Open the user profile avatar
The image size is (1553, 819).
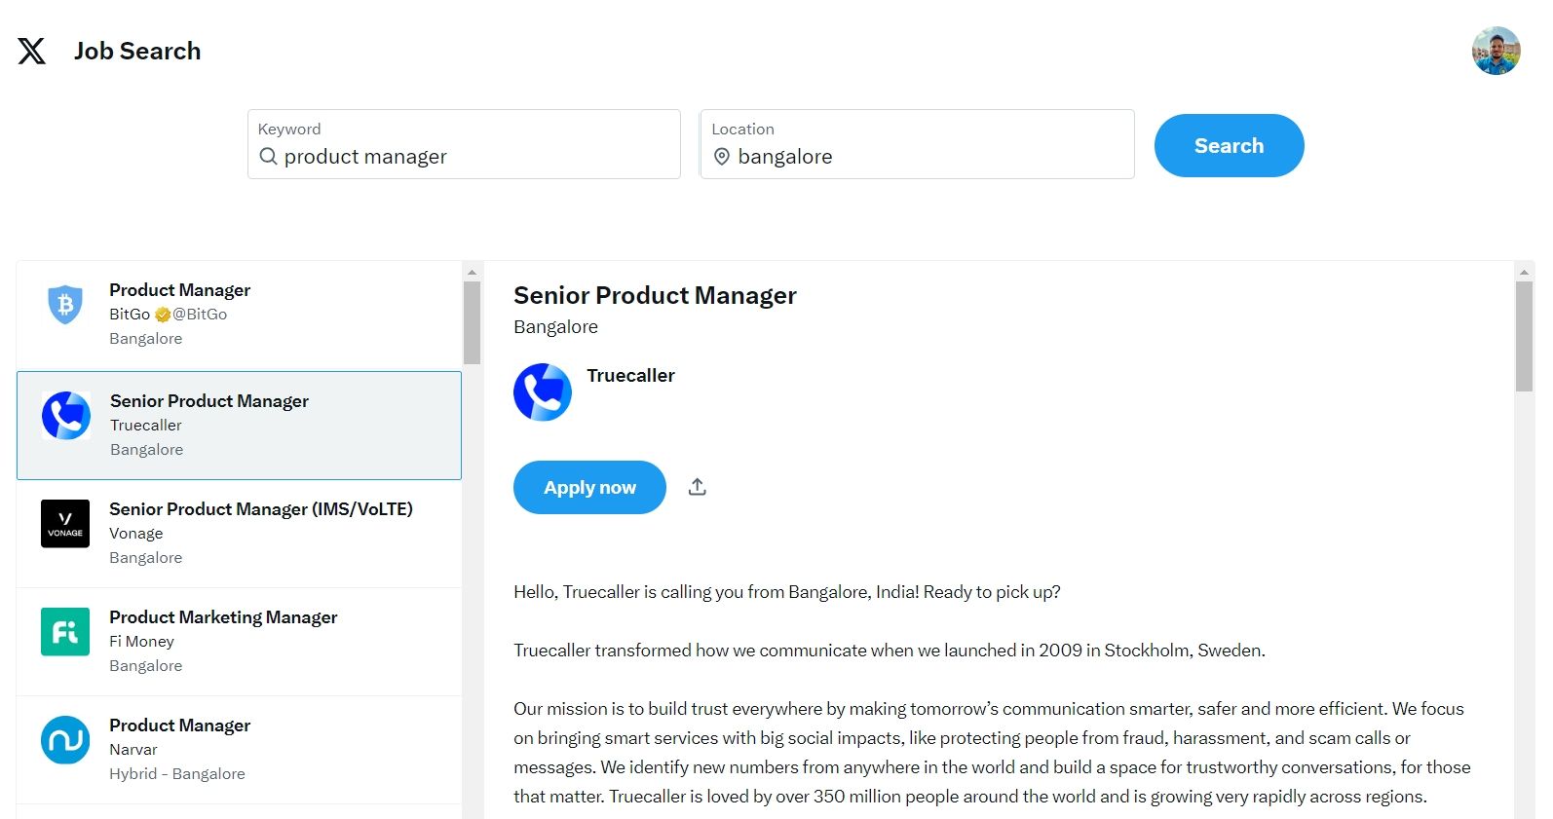point(1496,51)
